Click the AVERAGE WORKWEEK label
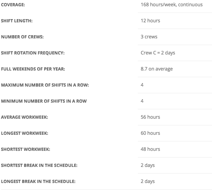 click(x=25, y=117)
